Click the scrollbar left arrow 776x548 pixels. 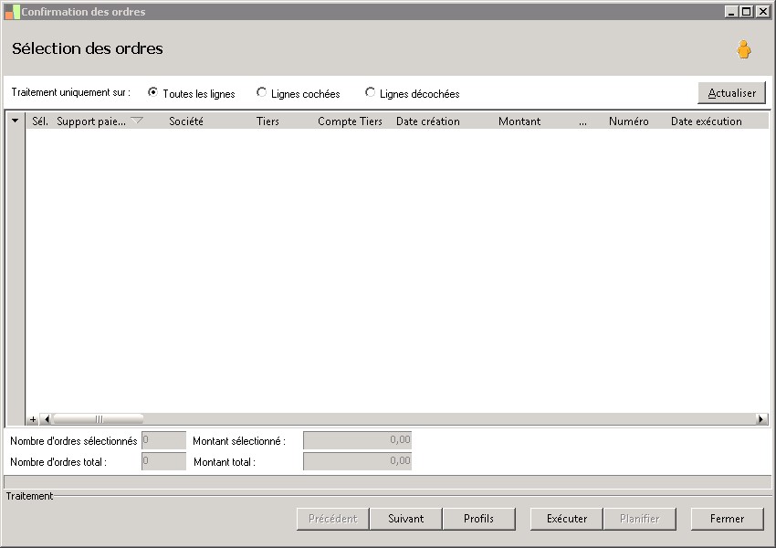tap(47, 419)
